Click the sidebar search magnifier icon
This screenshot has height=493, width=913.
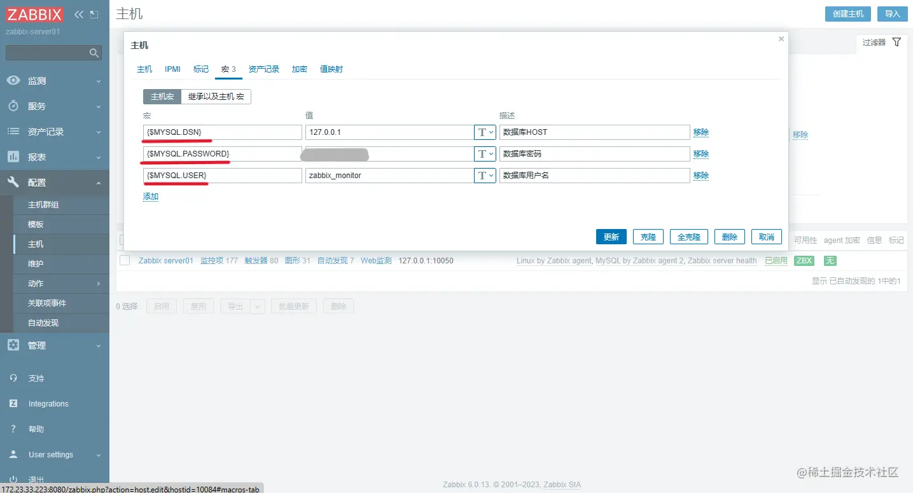[94, 53]
